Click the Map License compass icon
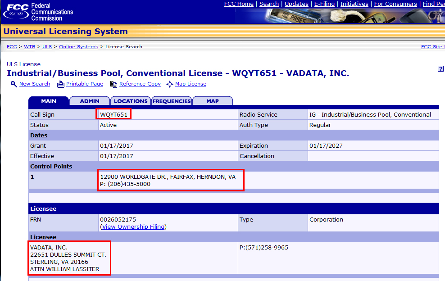This screenshot has height=281, width=445. [170, 84]
